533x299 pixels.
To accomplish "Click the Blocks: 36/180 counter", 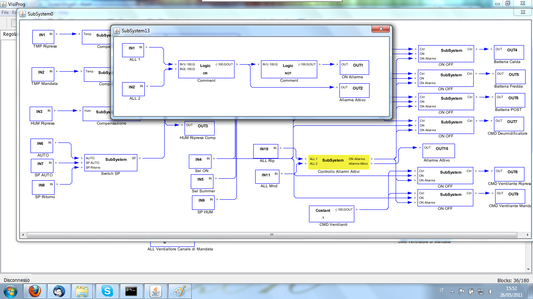I will click(513, 280).
